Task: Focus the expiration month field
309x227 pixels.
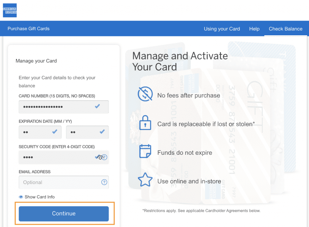Action: [x=35, y=132]
